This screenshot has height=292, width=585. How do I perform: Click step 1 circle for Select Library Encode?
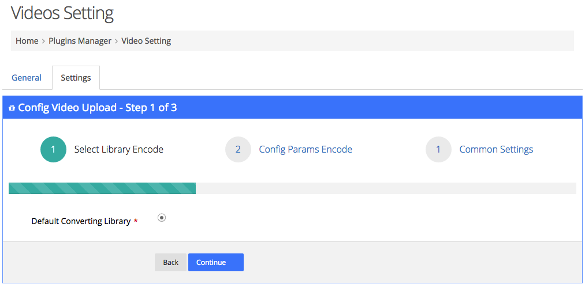pos(53,150)
